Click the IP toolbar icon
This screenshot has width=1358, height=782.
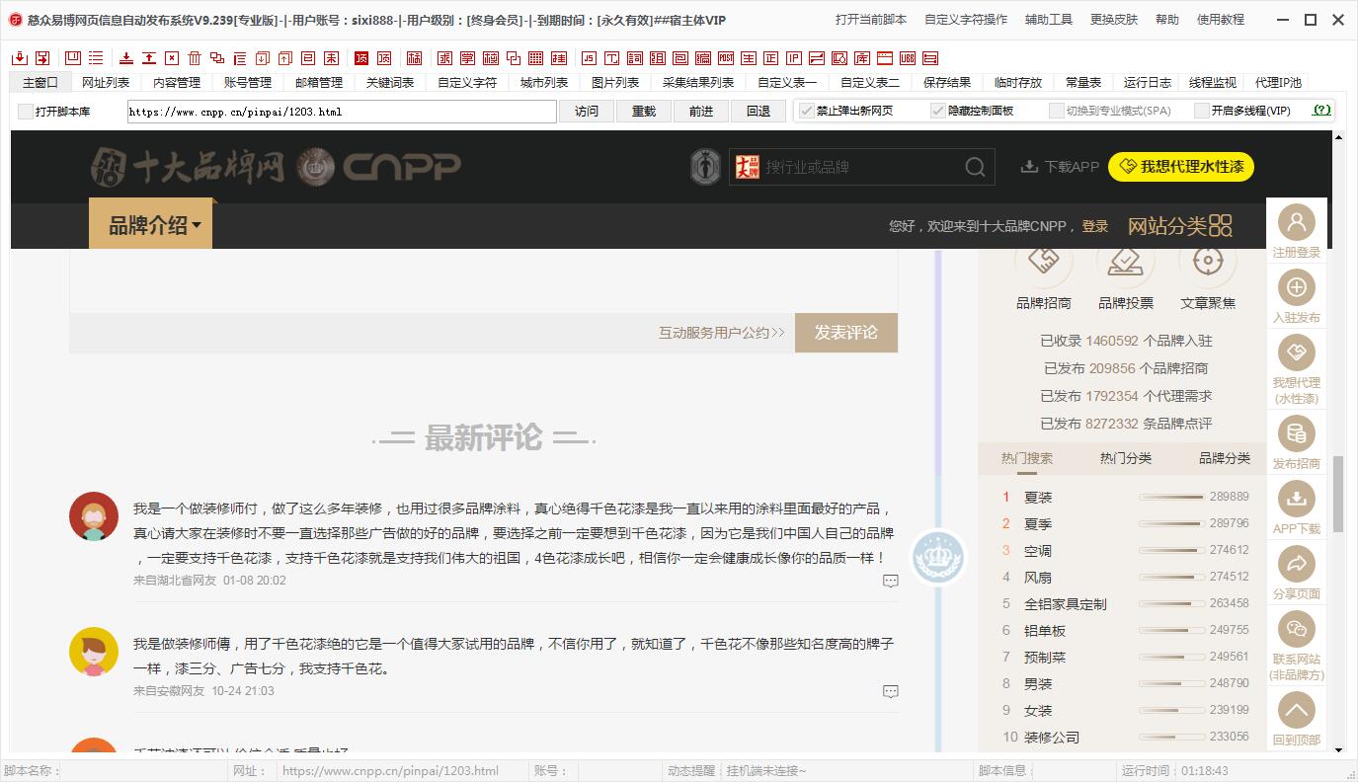coord(794,58)
